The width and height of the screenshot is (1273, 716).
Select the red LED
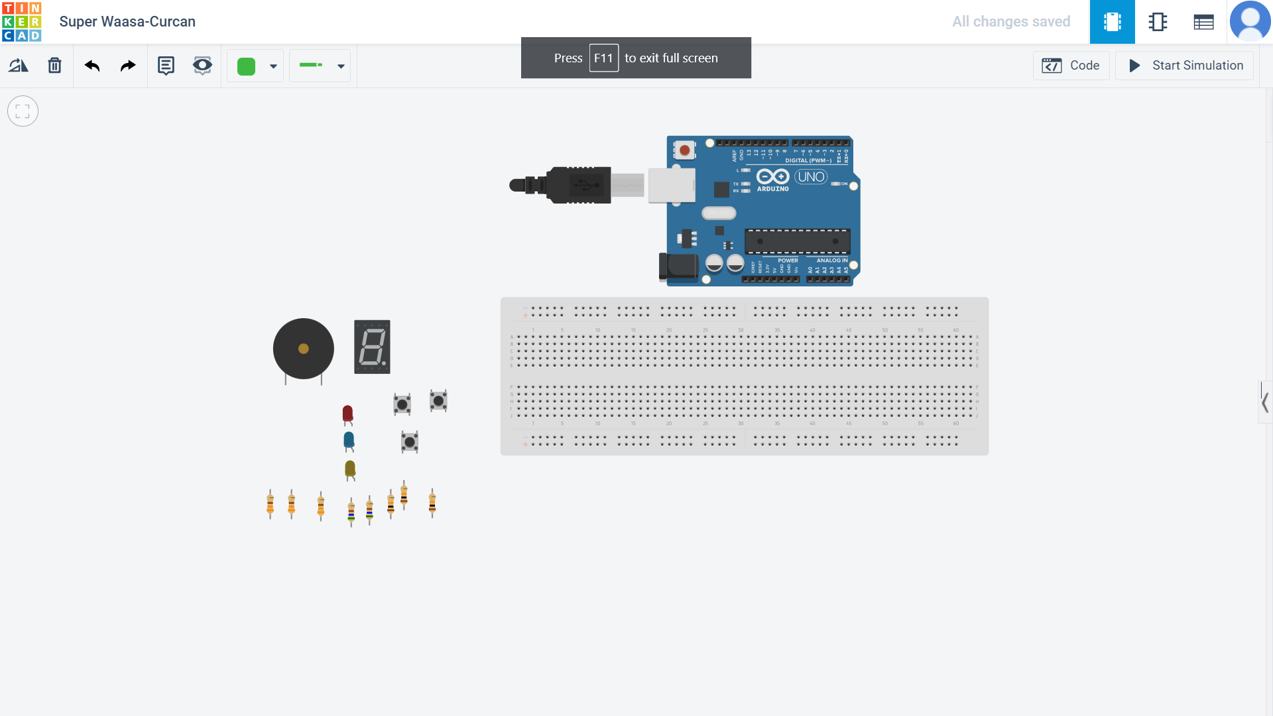[347, 415]
